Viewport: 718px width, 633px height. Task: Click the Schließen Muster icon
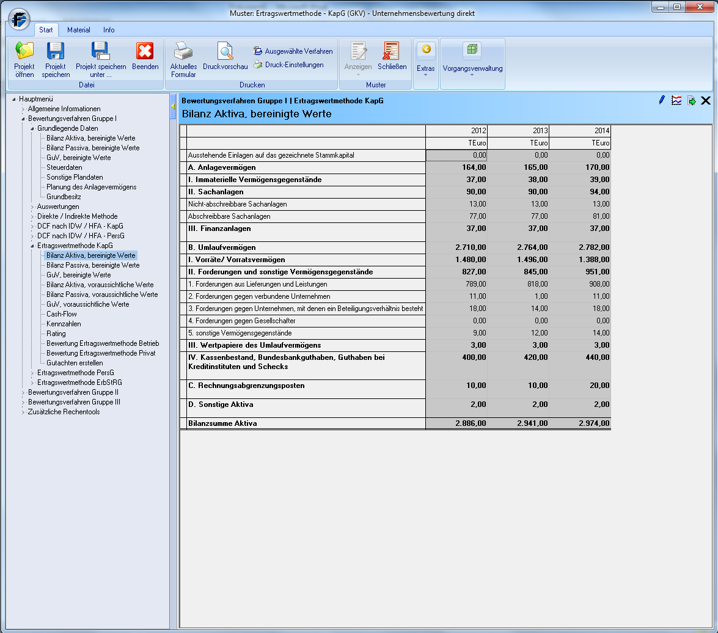click(x=392, y=51)
